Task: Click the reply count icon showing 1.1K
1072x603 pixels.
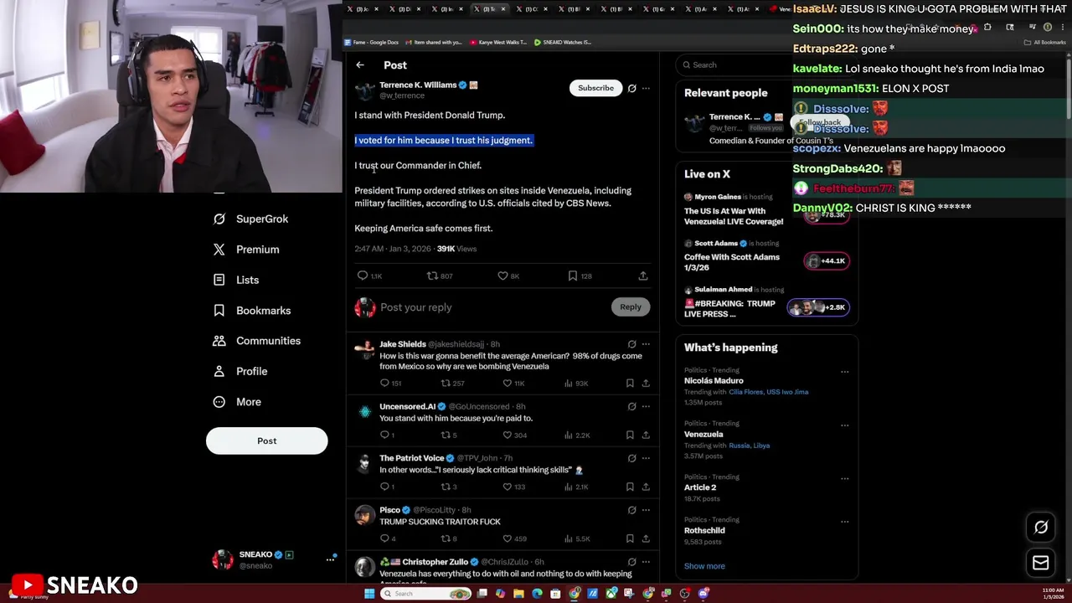Action: [x=363, y=276]
